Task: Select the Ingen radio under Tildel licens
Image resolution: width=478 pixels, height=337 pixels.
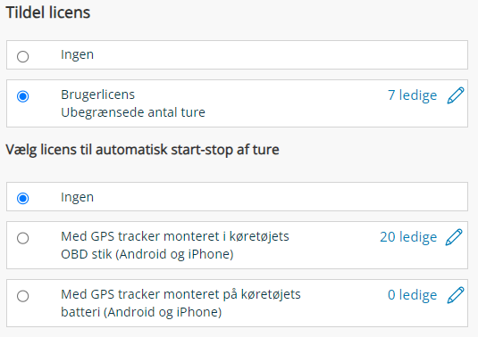Action: pyautogui.click(x=23, y=56)
